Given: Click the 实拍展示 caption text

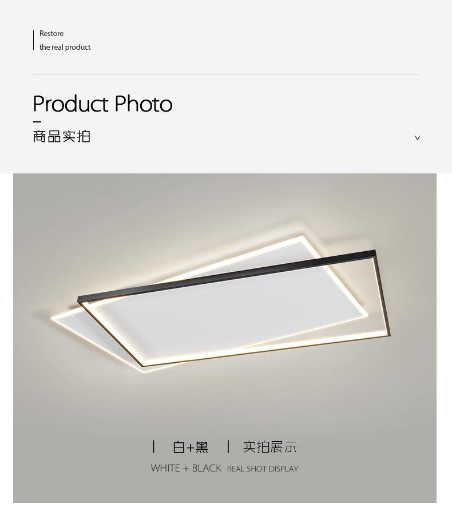Looking at the screenshot, I should pyautogui.click(x=270, y=447).
